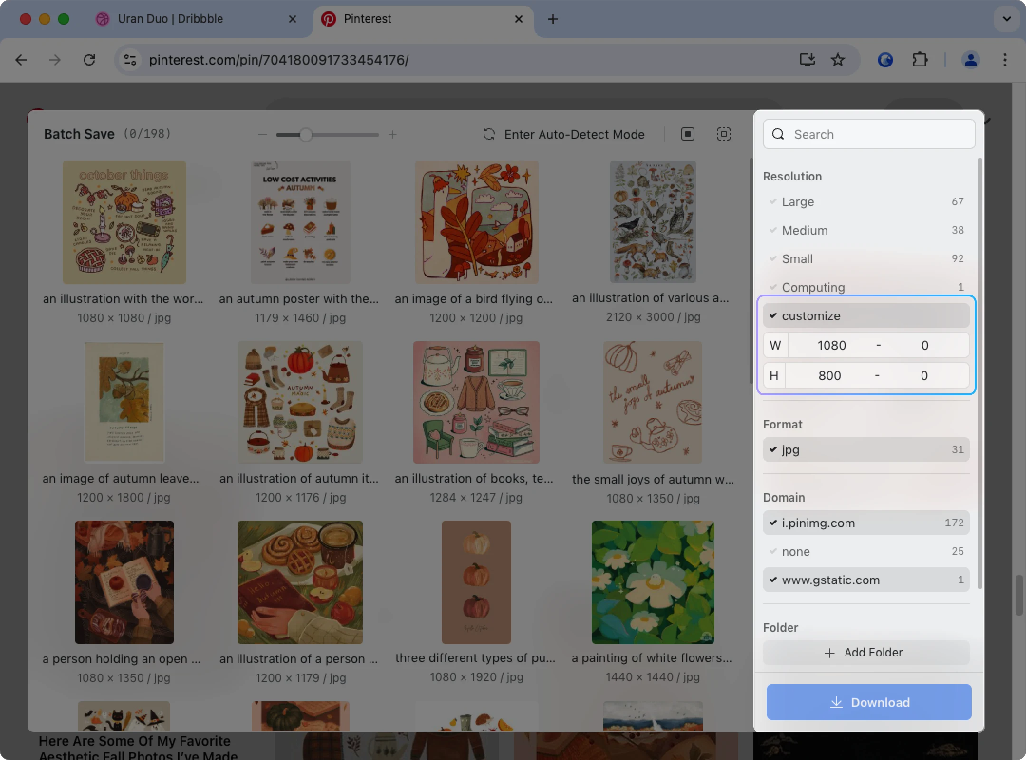Toggle the Small resolution filter
This screenshot has height=760, width=1026.
(x=866, y=259)
